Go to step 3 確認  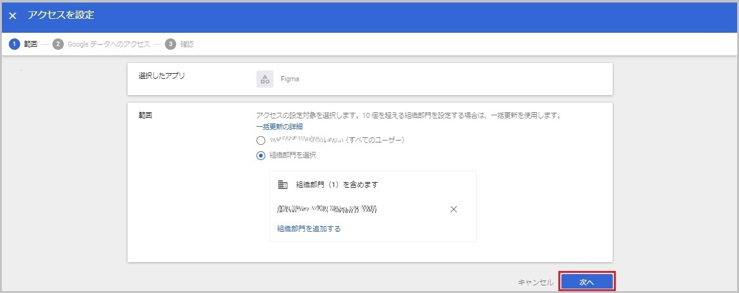(179, 44)
